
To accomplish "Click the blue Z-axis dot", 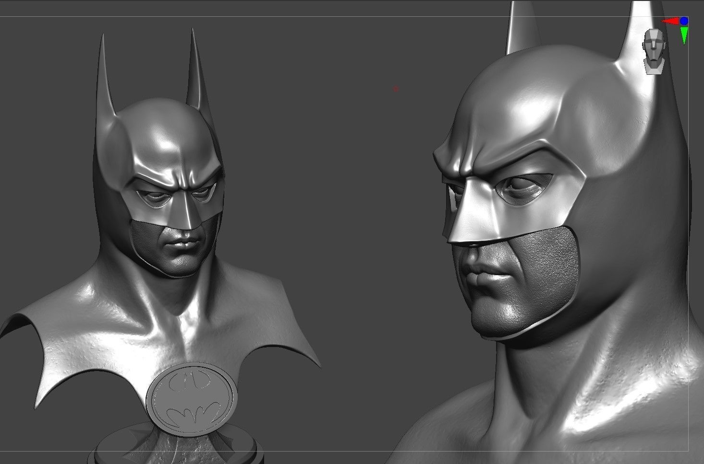I will 684,21.
